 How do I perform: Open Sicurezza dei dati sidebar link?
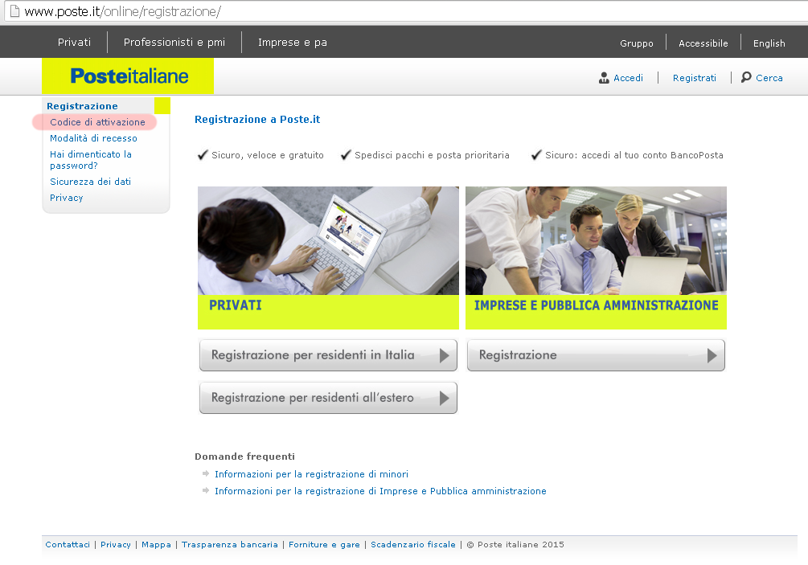[x=91, y=182]
